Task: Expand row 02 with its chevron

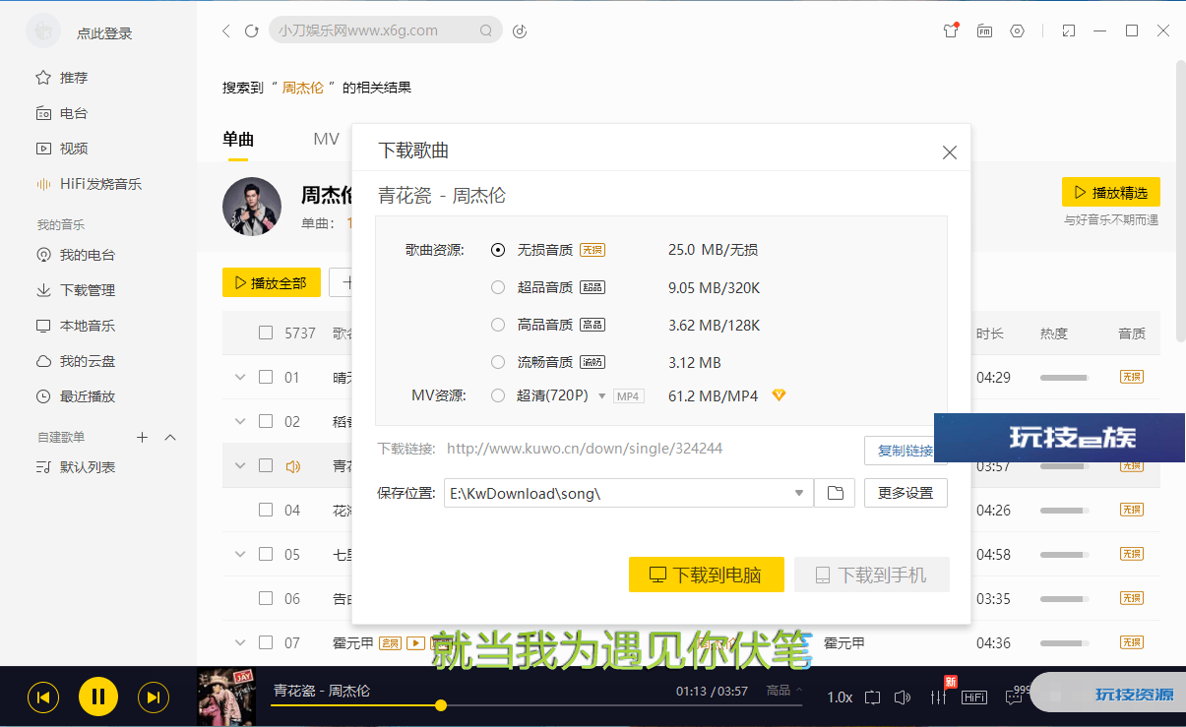Action: [x=240, y=421]
